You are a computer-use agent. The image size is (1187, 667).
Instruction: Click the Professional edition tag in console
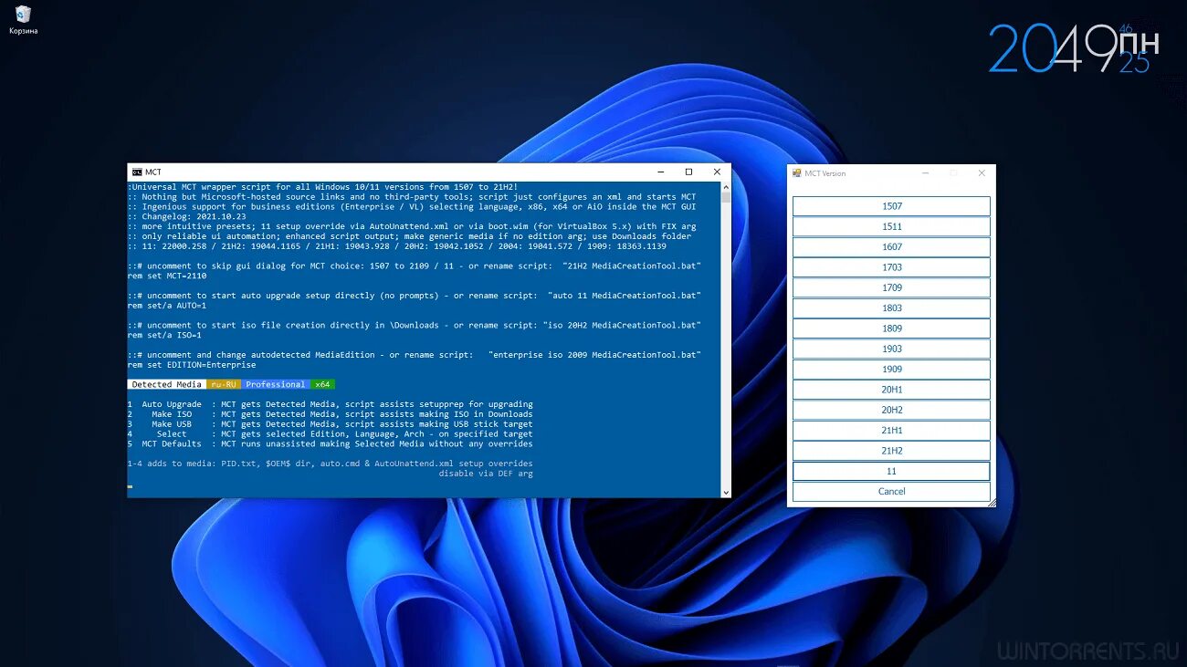(x=276, y=384)
